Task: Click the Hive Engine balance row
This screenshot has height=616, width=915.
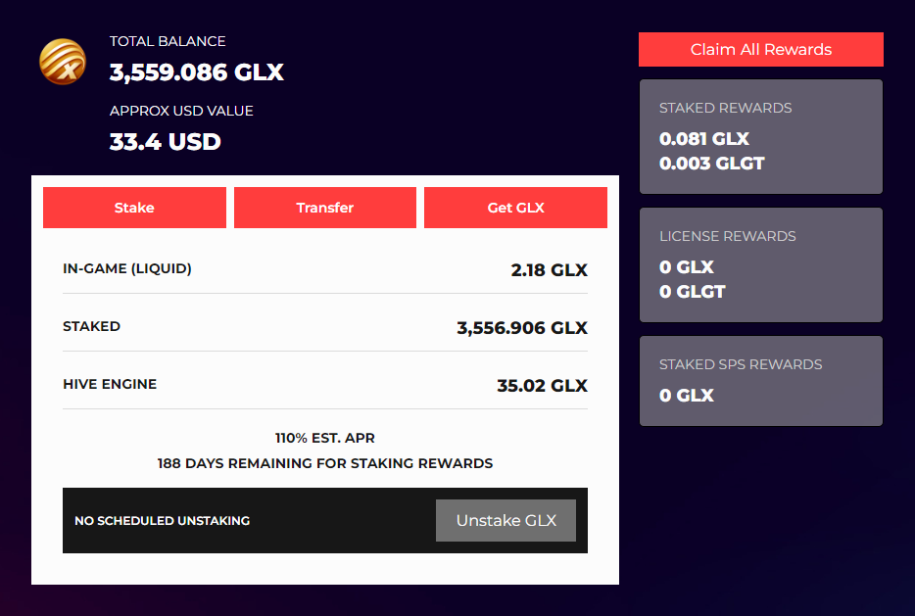Action: pos(324,385)
